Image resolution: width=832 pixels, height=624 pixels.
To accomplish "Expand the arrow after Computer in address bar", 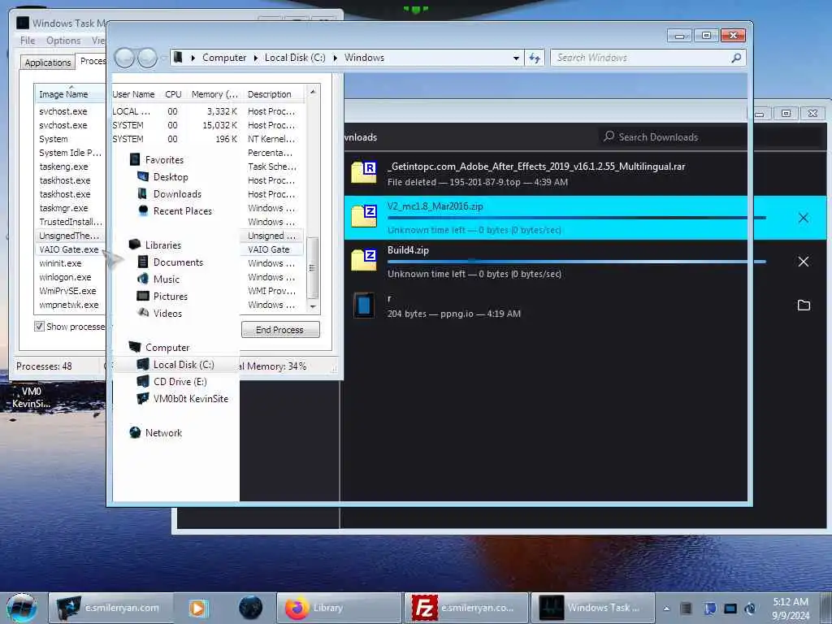I will [255, 58].
